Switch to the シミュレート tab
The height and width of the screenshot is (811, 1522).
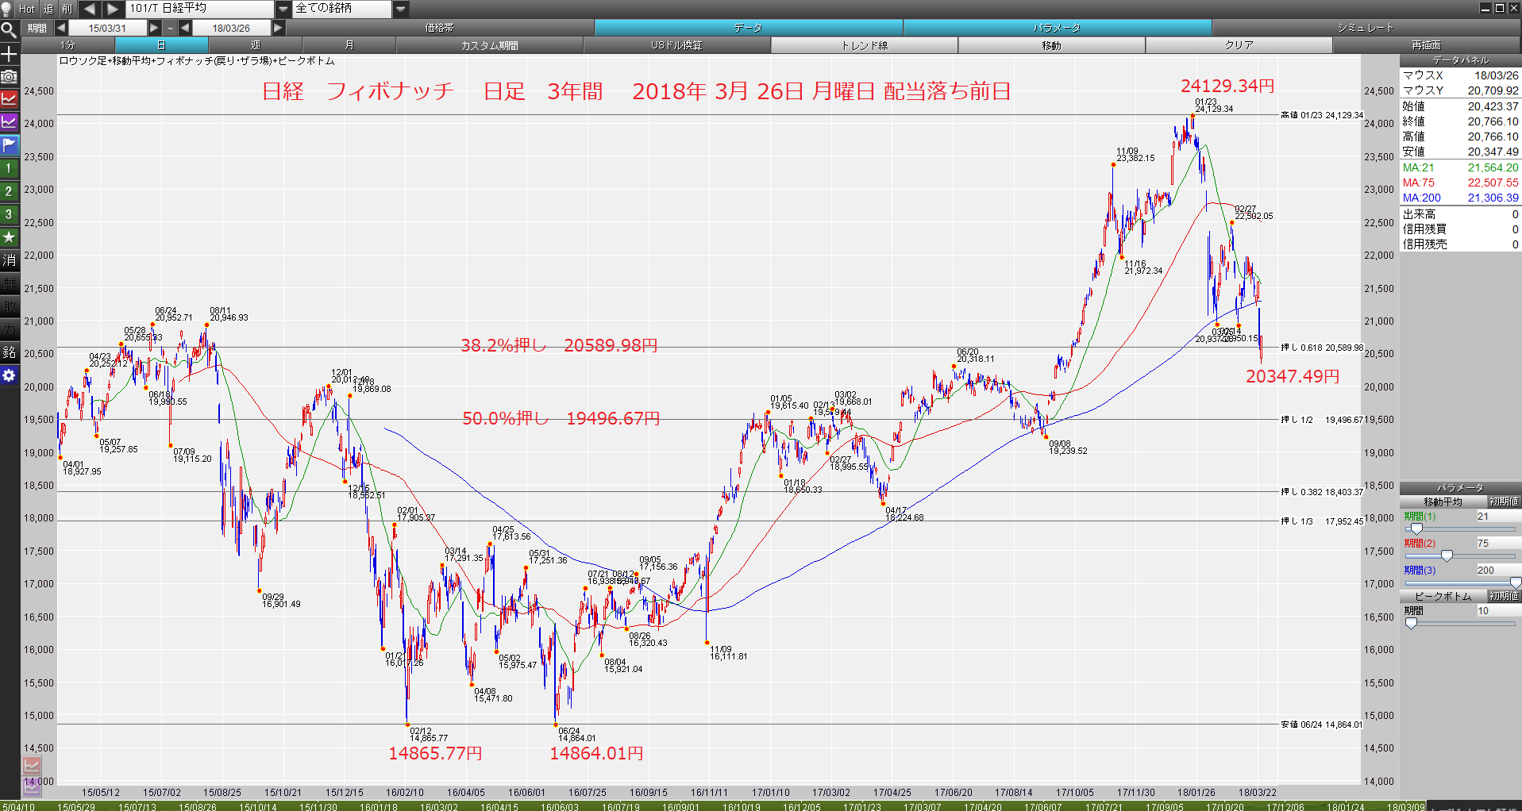(1366, 28)
